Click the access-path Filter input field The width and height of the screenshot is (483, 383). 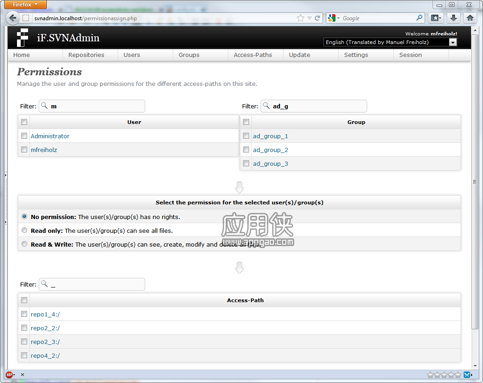click(92, 284)
